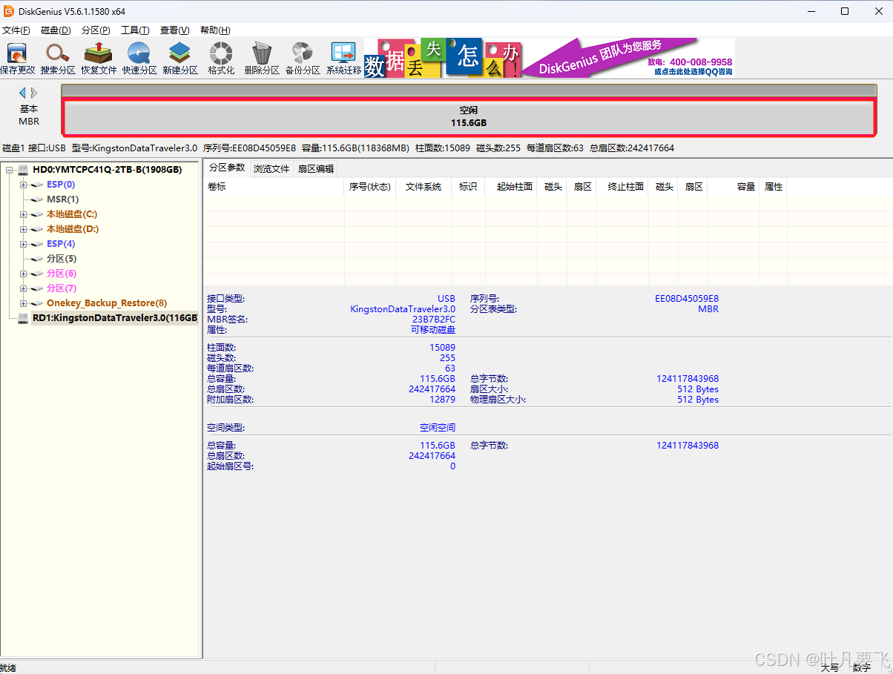Expand the Onekey_Backup_Restore(8) node
Image resolution: width=893 pixels, height=674 pixels.
click(23, 303)
